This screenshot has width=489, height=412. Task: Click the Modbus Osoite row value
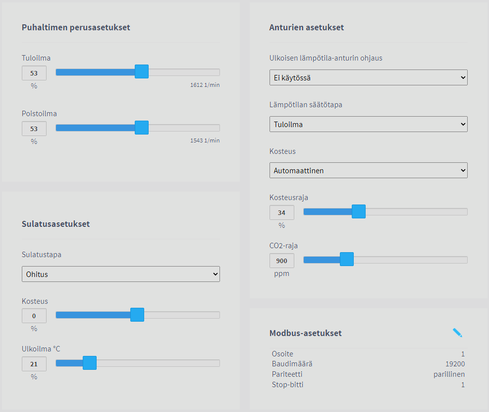pos(463,354)
